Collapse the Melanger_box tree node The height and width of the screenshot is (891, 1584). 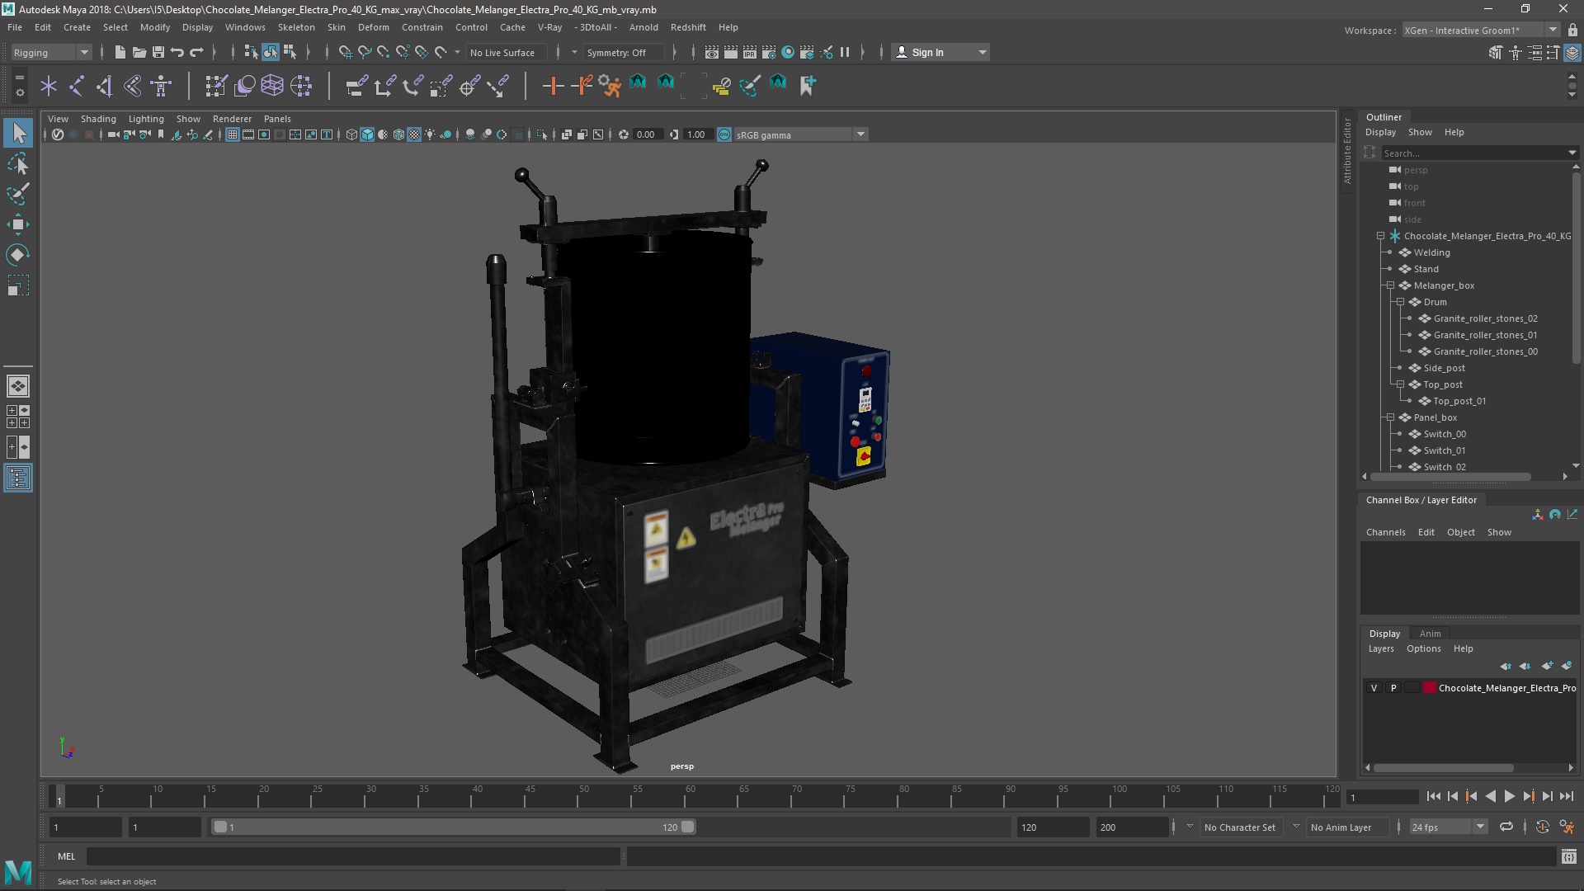tap(1390, 285)
